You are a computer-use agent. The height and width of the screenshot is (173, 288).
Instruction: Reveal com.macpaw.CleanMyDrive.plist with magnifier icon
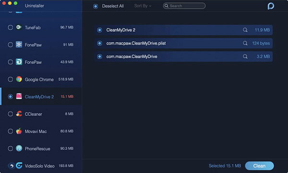click(x=245, y=43)
